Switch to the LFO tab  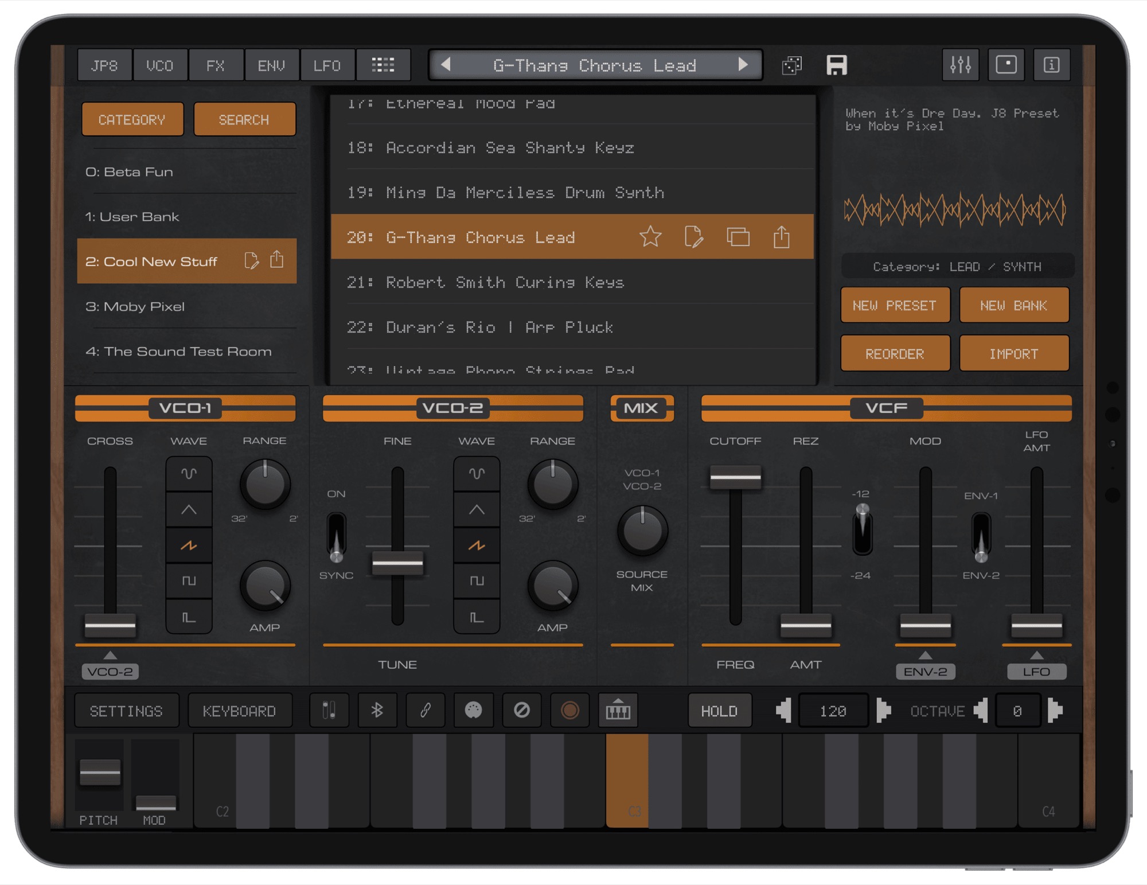(x=327, y=65)
